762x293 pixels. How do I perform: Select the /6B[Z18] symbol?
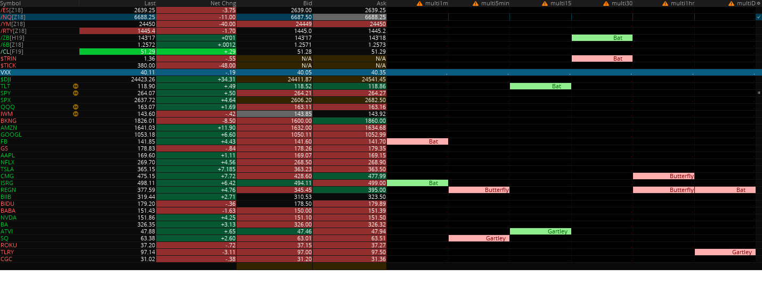click(12, 45)
